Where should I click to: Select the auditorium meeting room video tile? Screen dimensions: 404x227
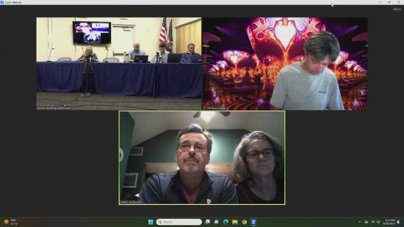[x=119, y=64]
